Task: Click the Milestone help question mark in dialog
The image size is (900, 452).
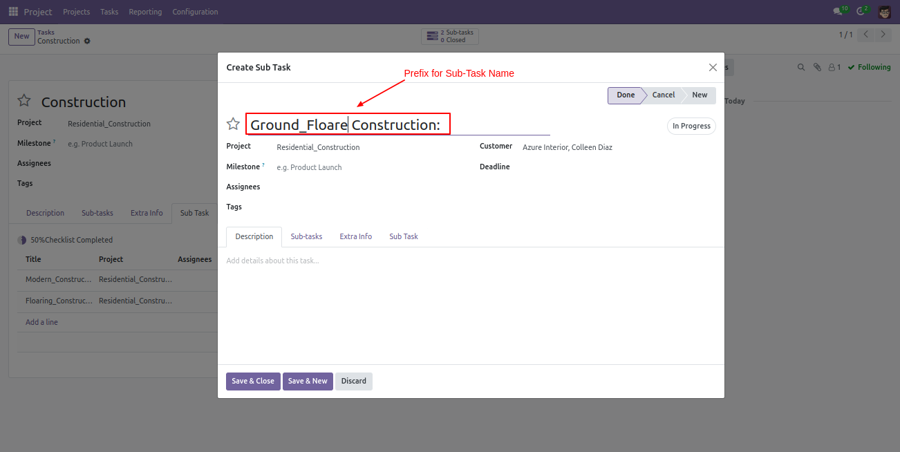Action: tap(263, 165)
